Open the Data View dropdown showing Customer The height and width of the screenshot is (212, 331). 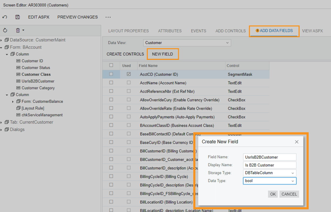pyautogui.click(x=187, y=43)
